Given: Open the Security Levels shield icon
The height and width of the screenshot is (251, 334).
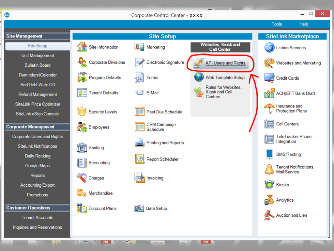Looking at the screenshot, I should point(82,112).
